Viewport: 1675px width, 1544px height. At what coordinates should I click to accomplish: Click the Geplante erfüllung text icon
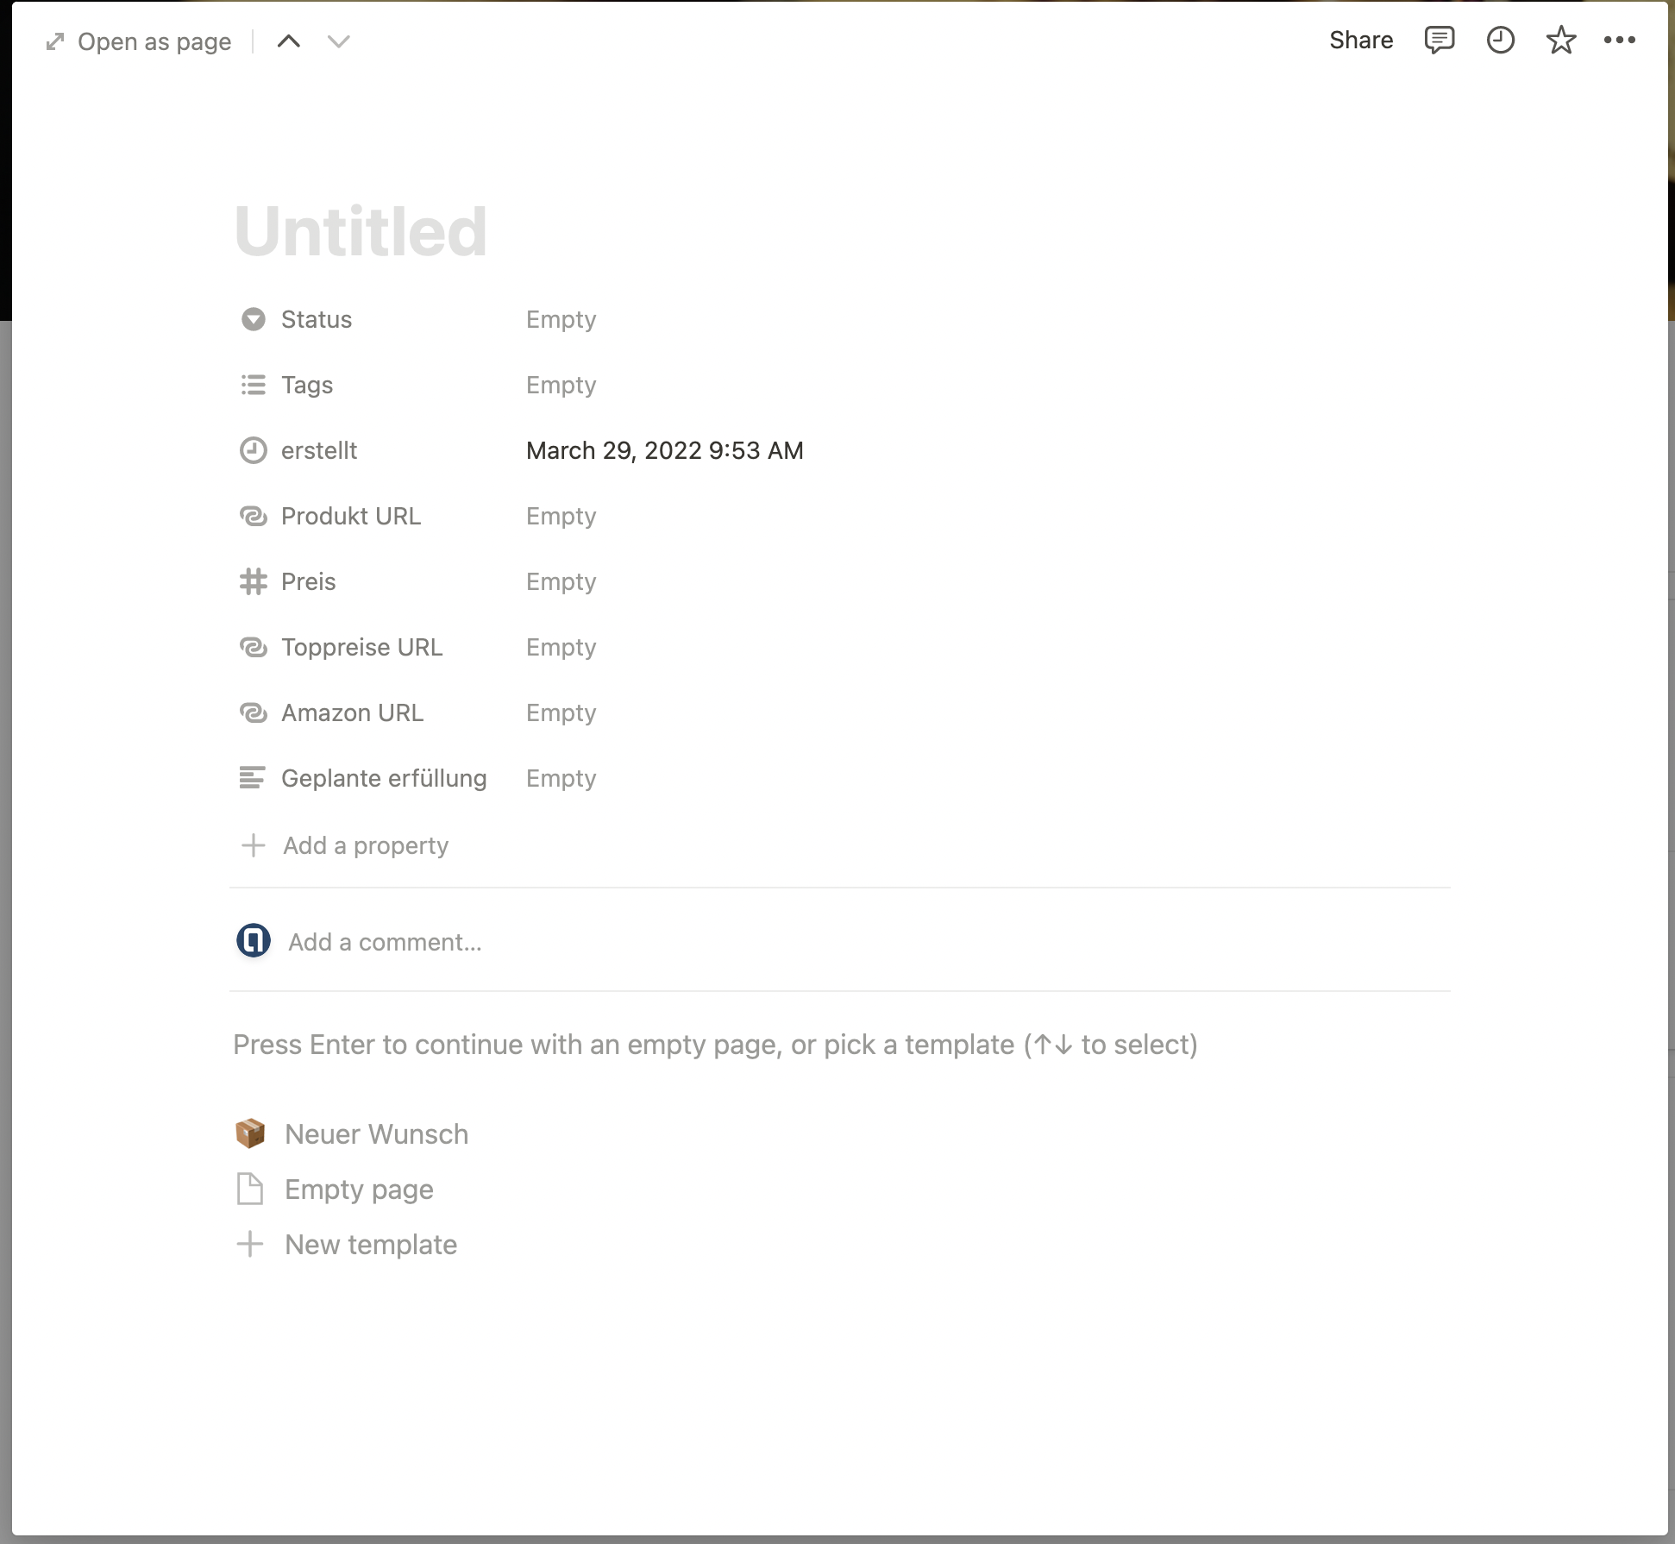(x=253, y=779)
